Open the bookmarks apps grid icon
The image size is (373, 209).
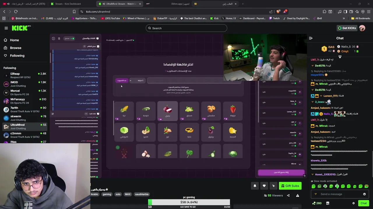click(4, 18)
